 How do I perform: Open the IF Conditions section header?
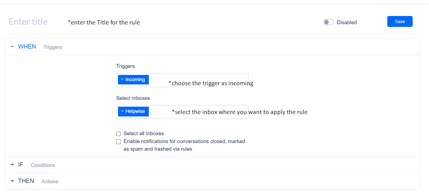212,165
